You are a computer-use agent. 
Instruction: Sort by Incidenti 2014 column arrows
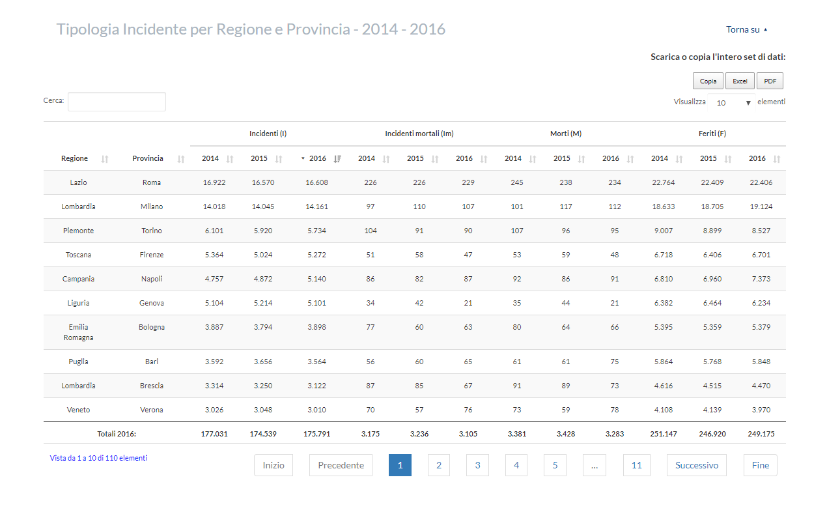click(229, 159)
